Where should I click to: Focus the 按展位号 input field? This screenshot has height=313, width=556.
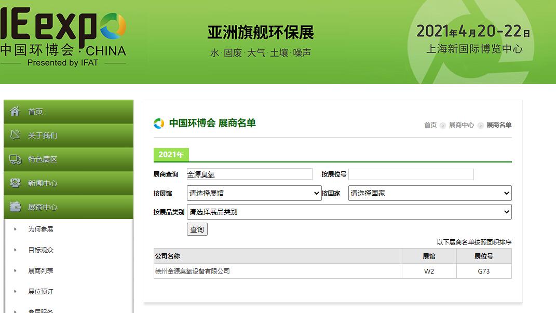411,174
